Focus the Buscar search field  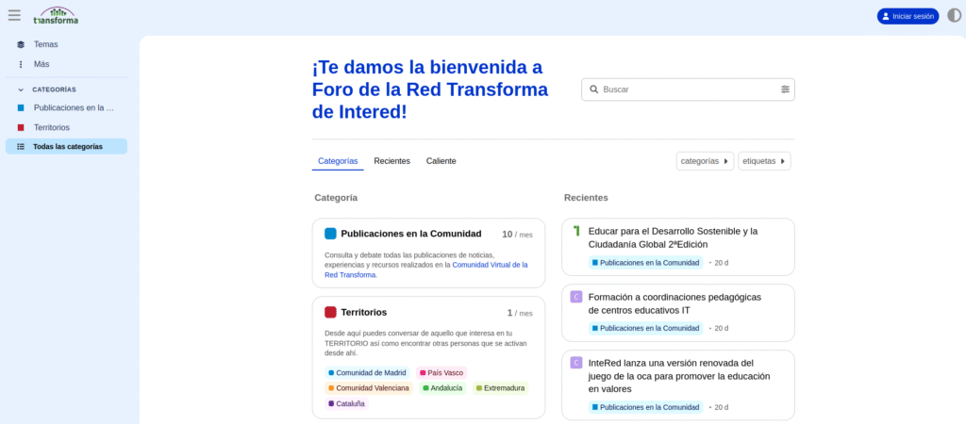pyautogui.click(x=688, y=90)
